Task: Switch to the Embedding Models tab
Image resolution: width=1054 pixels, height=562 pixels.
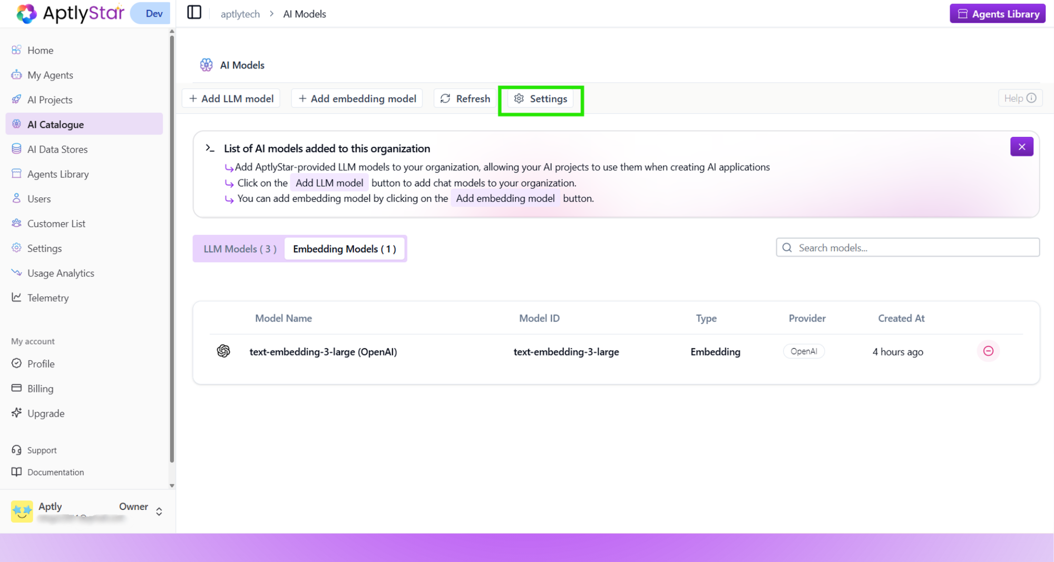Action: point(345,248)
